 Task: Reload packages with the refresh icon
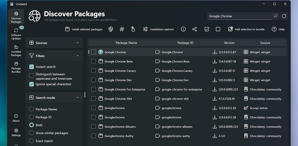pyautogui.click(x=284, y=16)
